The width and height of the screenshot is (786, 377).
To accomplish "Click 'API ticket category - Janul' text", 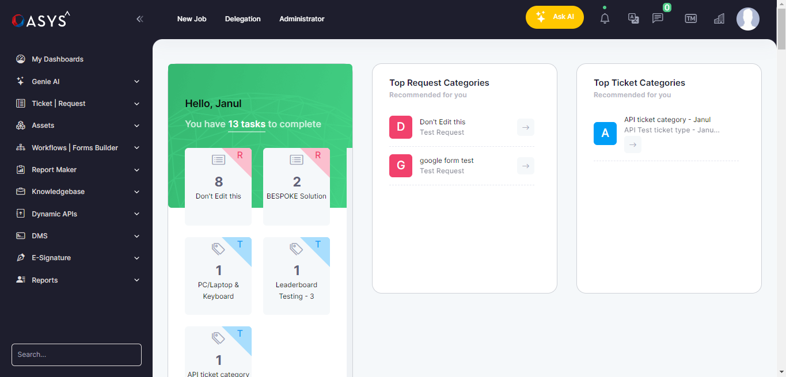I will click(667, 120).
